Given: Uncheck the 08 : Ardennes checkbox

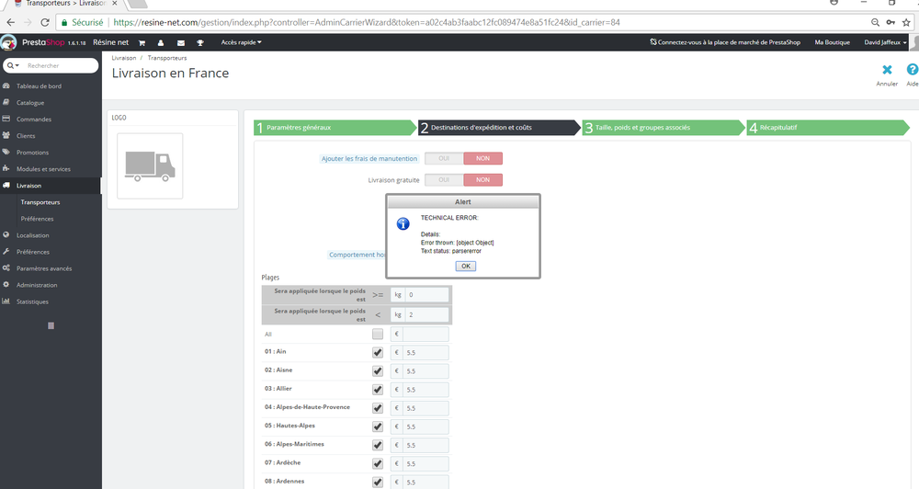Looking at the screenshot, I should (378, 482).
